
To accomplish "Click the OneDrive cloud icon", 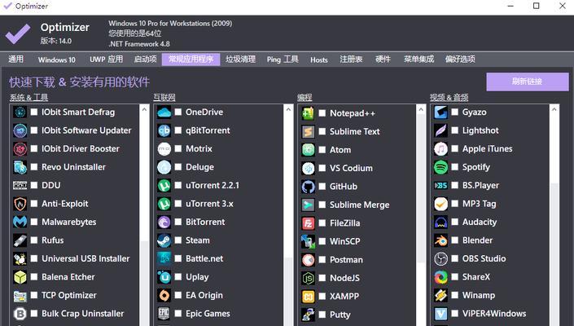I will [x=164, y=112].
